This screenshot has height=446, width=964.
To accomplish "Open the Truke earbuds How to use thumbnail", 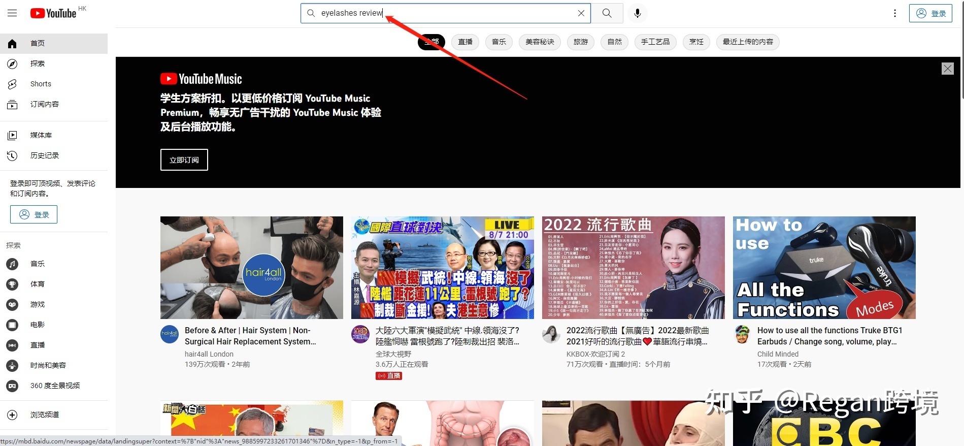I will click(x=824, y=268).
